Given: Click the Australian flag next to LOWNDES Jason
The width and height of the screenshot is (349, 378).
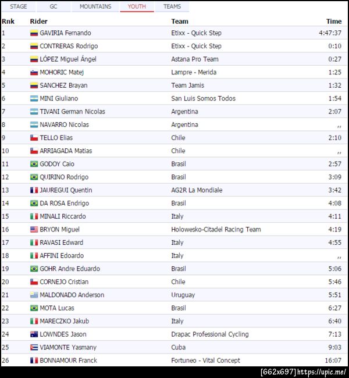Looking at the screenshot, I should (x=34, y=334).
